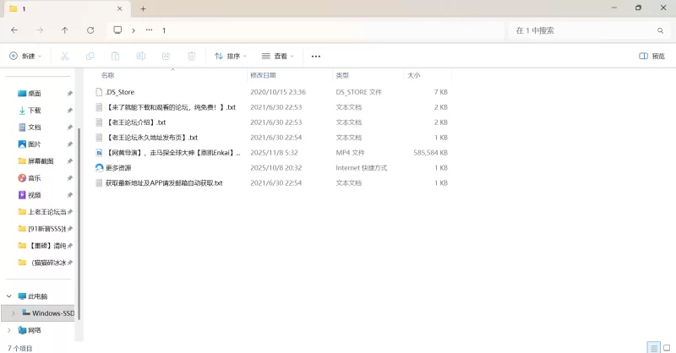
Task: Switch to details view in status bar
Action: tap(654, 347)
